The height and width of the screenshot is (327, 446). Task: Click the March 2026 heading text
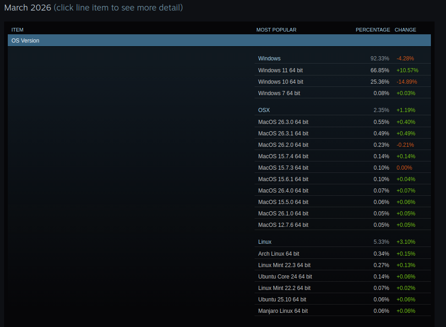(x=27, y=8)
